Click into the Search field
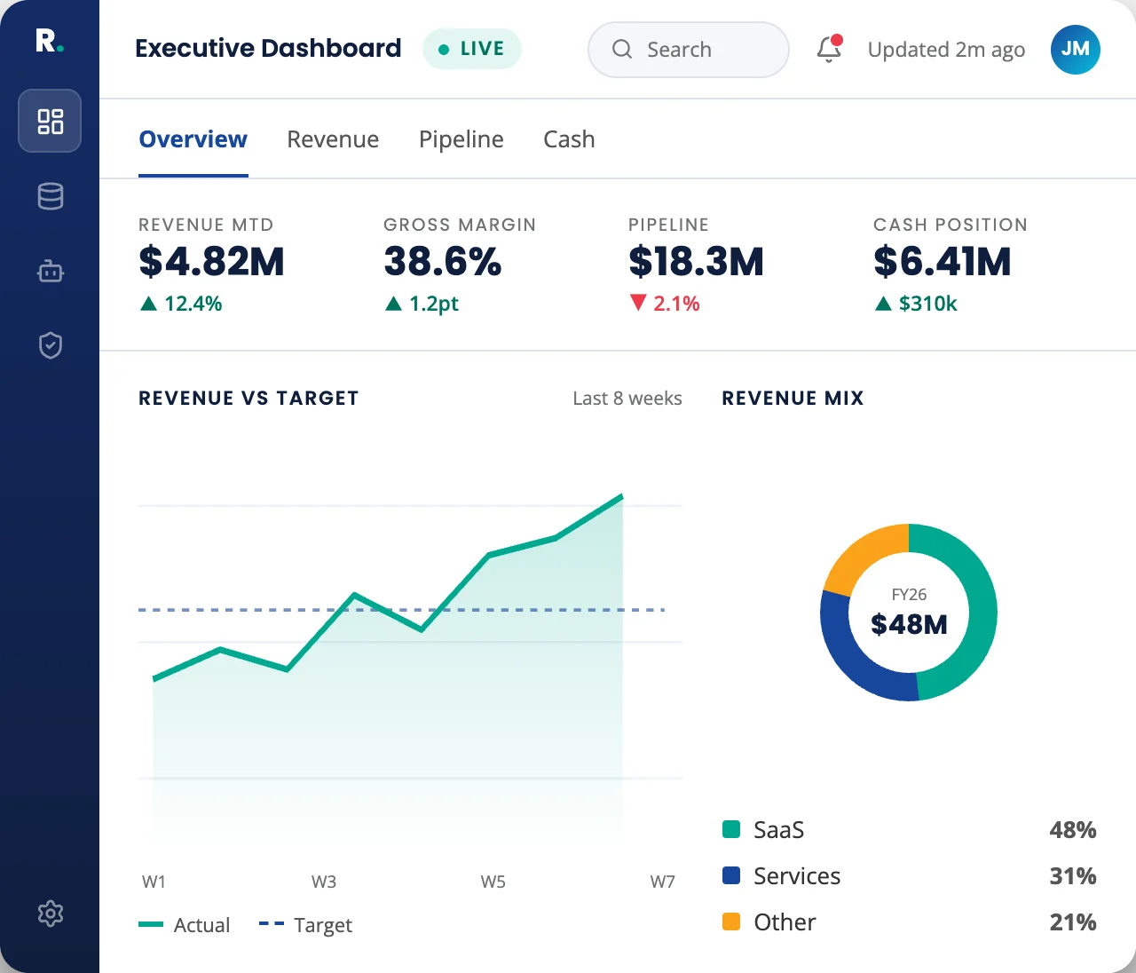 tap(689, 50)
